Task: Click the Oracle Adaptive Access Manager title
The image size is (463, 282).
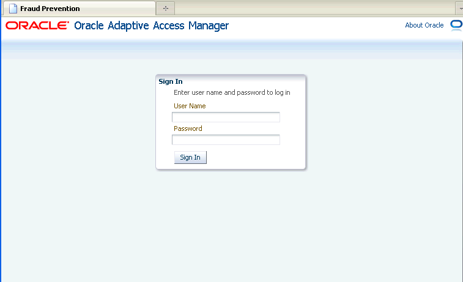Action: [151, 26]
